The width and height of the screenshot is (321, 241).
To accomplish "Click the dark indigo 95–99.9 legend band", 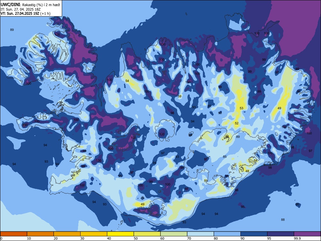I will coord(281,234).
